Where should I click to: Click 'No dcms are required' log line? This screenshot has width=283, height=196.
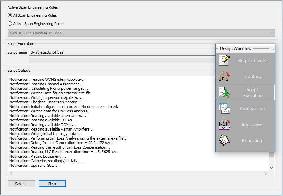[x=64, y=107]
